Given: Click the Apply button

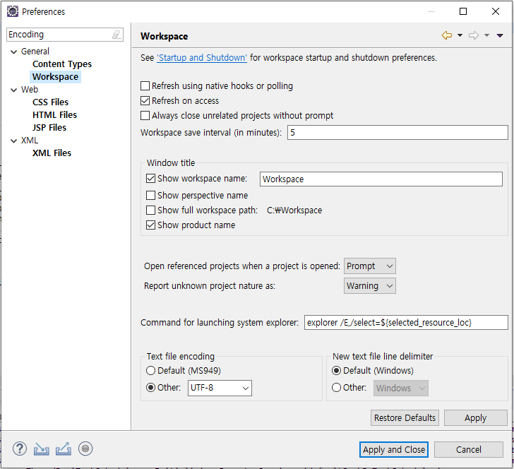Looking at the screenshot, I should 475,418.
